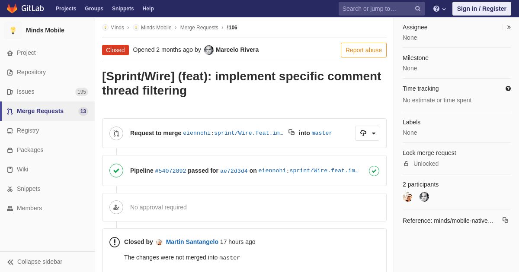Viewport: 519px width, 272px height.
Task: Copy the merge request reference icon
Action: (x=505, y=220)
